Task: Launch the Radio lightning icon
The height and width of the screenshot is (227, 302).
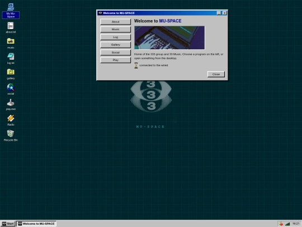Action: 11,120
